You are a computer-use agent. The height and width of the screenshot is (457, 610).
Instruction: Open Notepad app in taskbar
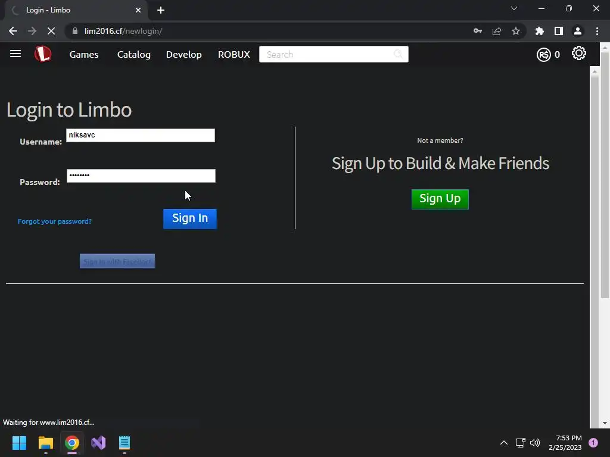coord(125,443)
